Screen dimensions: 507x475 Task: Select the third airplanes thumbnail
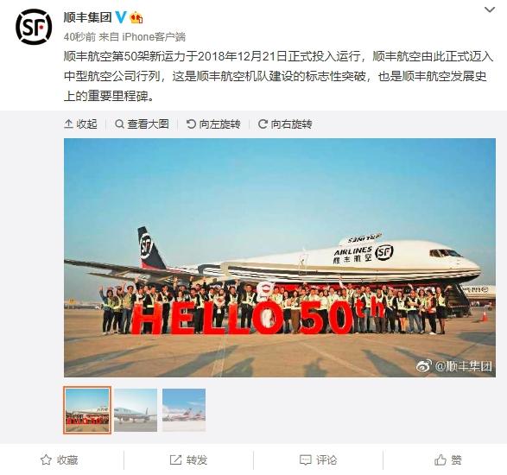184,410
